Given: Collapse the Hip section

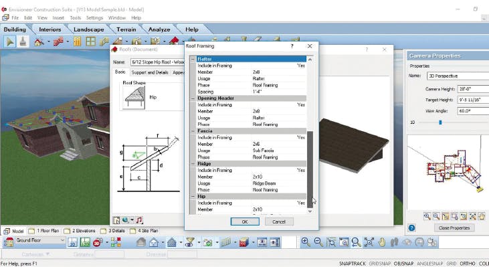Looking at the screenshot, I should [193, 197].
